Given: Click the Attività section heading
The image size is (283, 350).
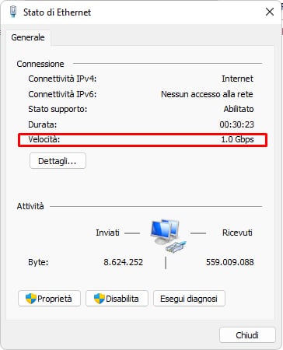Looking at the screenshot, I should [x=30, y=206].
